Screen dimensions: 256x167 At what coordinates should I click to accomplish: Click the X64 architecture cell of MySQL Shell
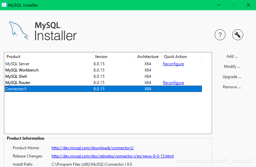pyautogui.click(x=148, y=76)
